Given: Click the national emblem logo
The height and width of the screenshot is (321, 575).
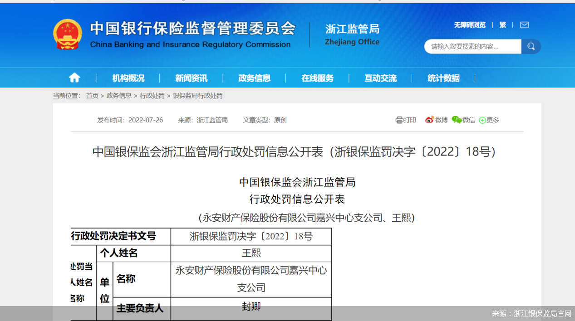Looking at the screenshot, I should (68, 34).
